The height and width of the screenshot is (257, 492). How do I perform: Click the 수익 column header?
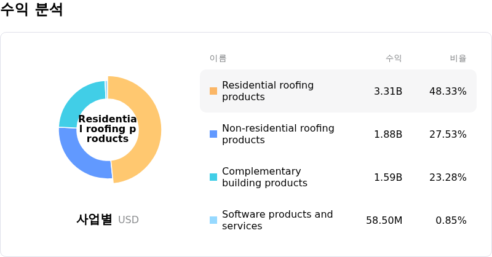[394, 58]
